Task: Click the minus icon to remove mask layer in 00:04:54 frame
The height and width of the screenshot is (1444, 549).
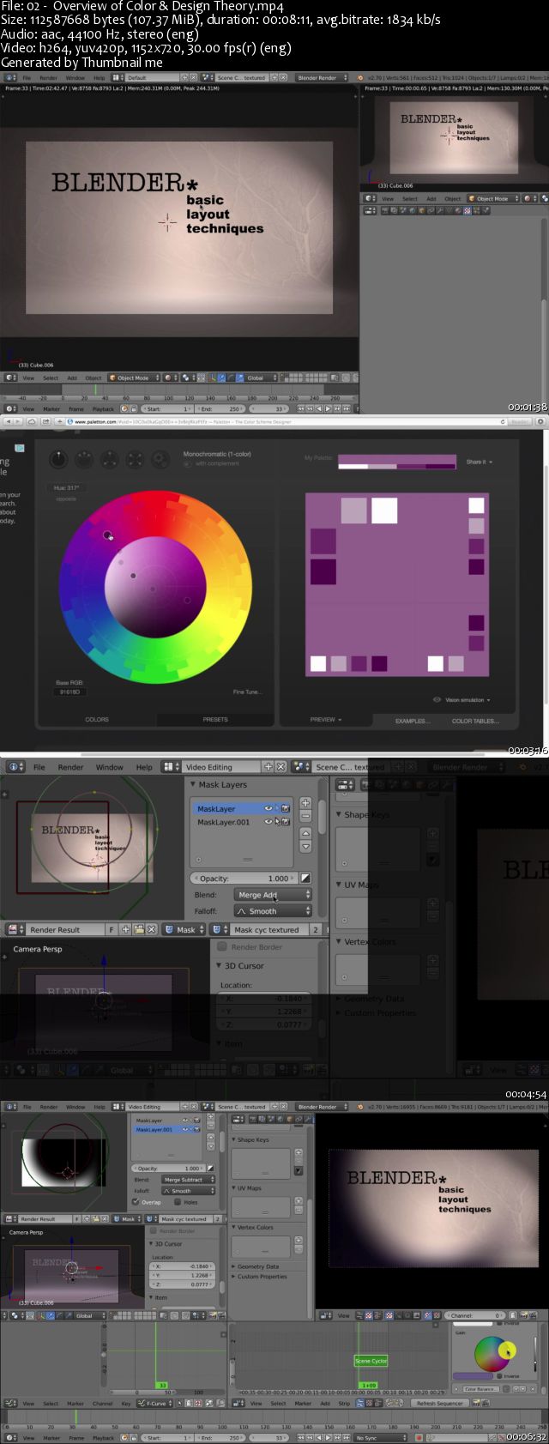Action: pos(305,816)
